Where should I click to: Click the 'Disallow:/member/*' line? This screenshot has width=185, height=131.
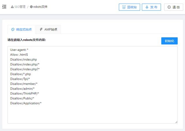pyautogui.click(x=24, y=84)
